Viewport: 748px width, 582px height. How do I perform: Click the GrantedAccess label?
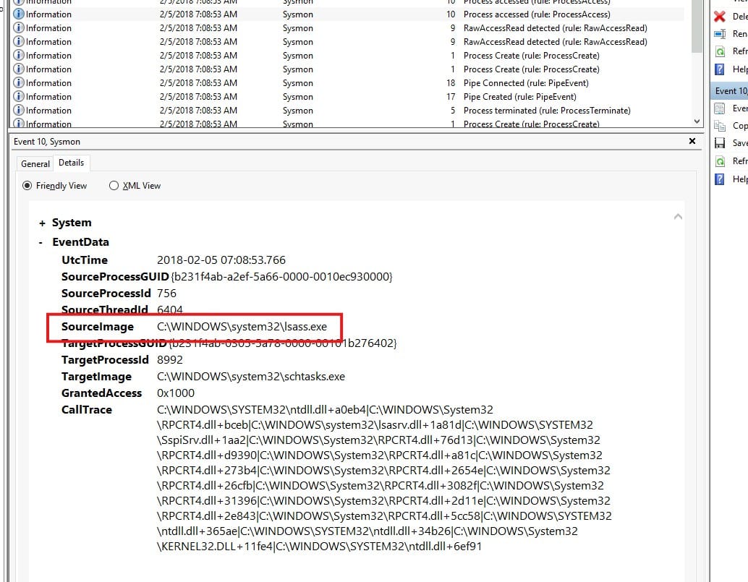pyautogui.click(x=101, y=393)
